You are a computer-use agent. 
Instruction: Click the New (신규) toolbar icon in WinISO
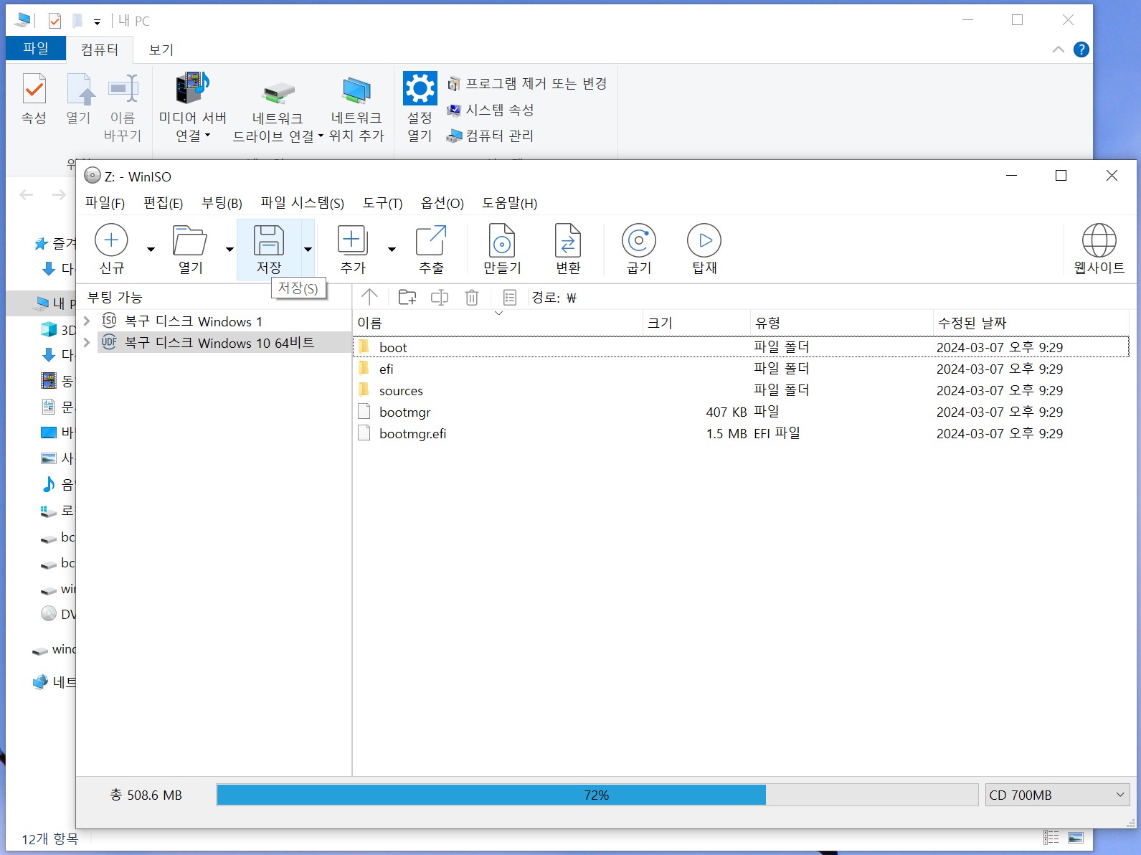(x=111, y=240)
